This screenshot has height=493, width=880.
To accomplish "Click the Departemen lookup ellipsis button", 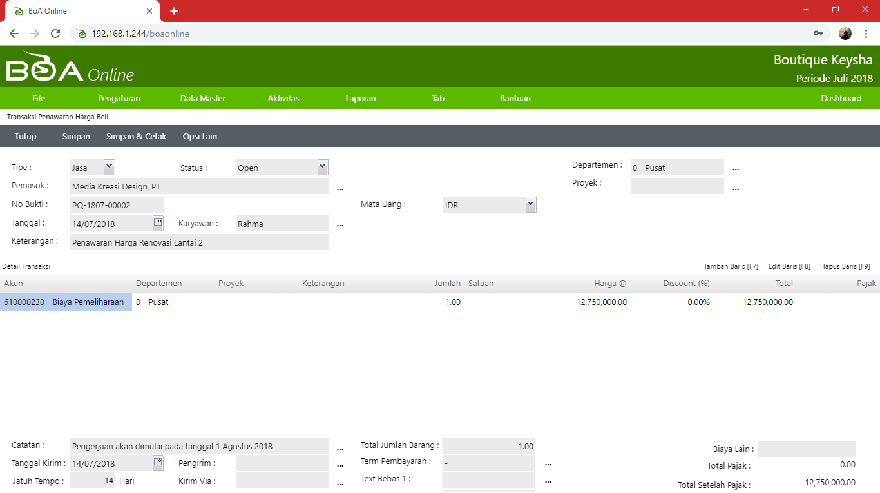I will click(x=736, y=168).
